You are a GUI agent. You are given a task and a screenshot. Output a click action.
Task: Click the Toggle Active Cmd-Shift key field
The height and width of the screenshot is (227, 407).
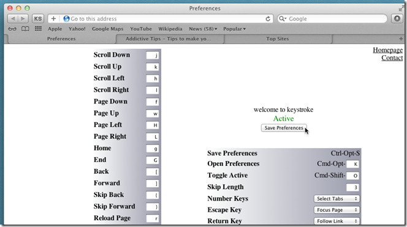[x=352, y=176]
